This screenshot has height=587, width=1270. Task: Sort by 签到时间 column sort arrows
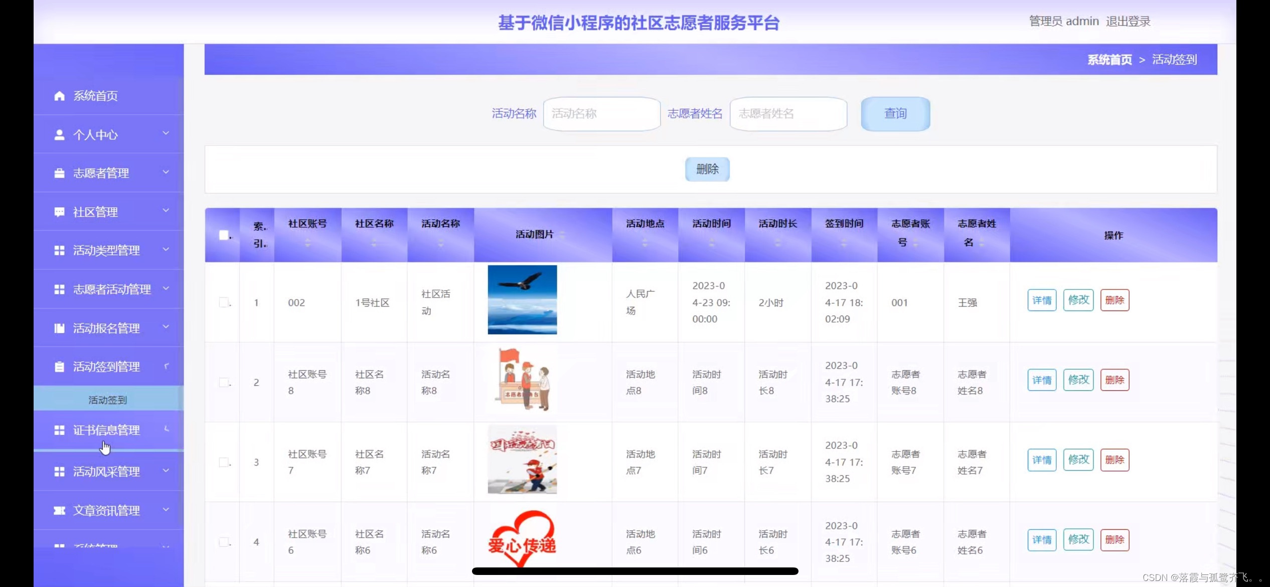click(844, 243)
